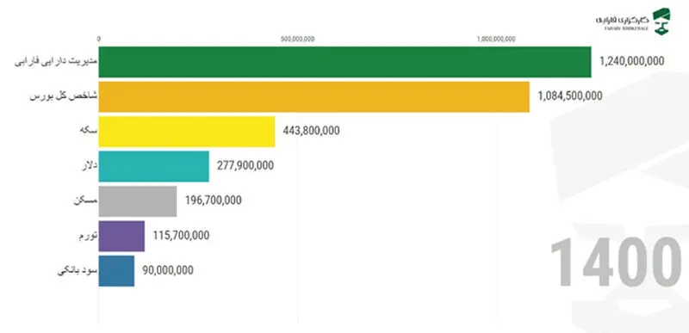This screenshot has height=333, width=689.
Task: Click the axis tick 0
Action: click(99, 39)
